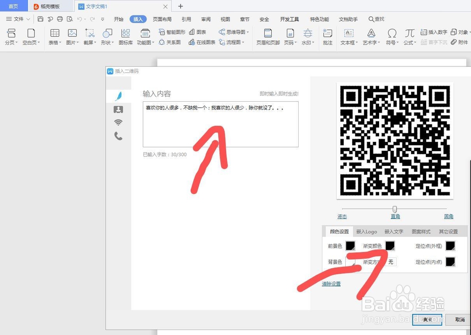Insert a blank page (空白页)
This screenshot has width=471, height=335.
click(x=31, y=37)
